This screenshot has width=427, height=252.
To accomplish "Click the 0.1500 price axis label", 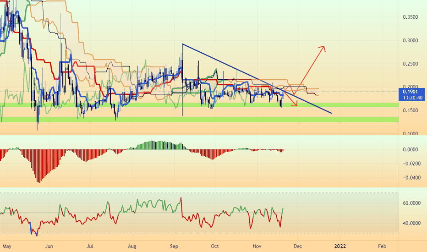I will pos(410,110).
